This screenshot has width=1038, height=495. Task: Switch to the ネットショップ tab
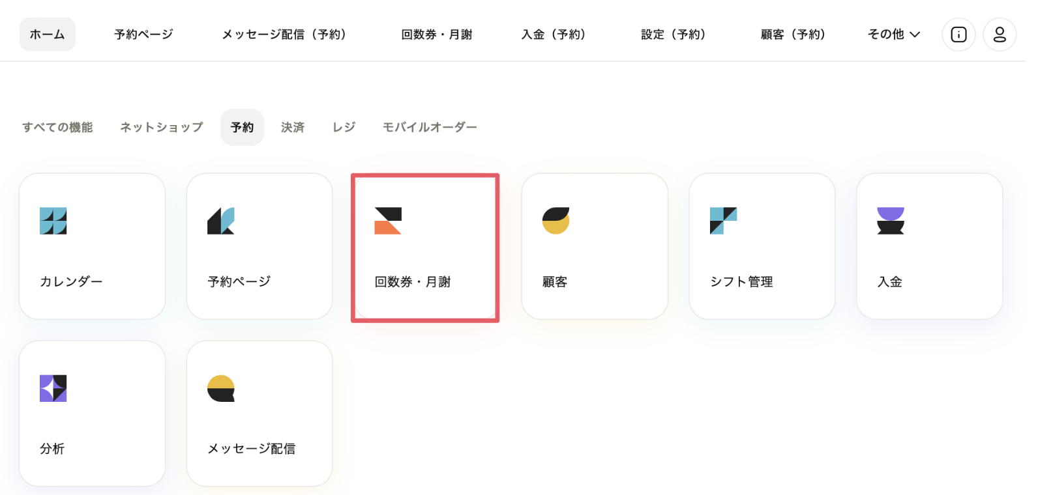click(162, 127)
